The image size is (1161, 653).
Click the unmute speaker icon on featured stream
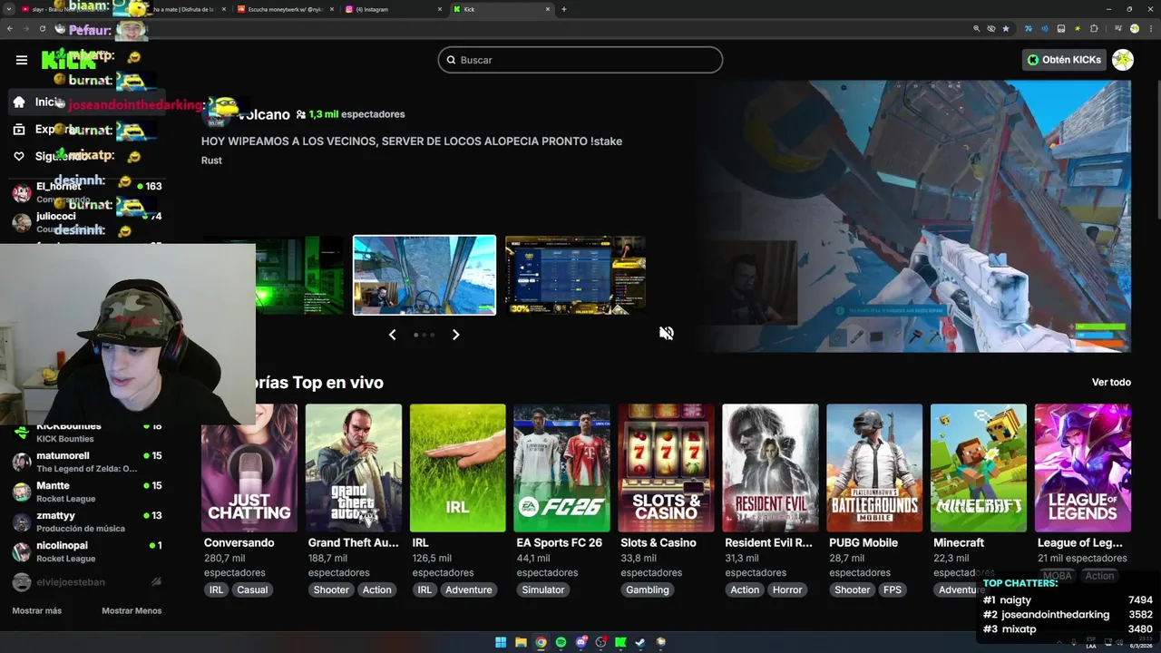(667, 333)
